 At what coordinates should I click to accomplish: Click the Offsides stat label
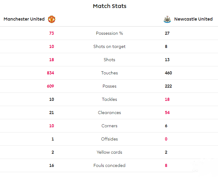109,139
